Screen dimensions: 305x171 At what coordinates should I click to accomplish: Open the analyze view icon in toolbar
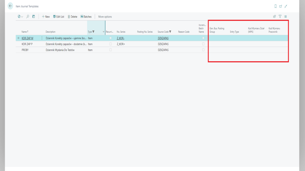(x=34, y=17)
